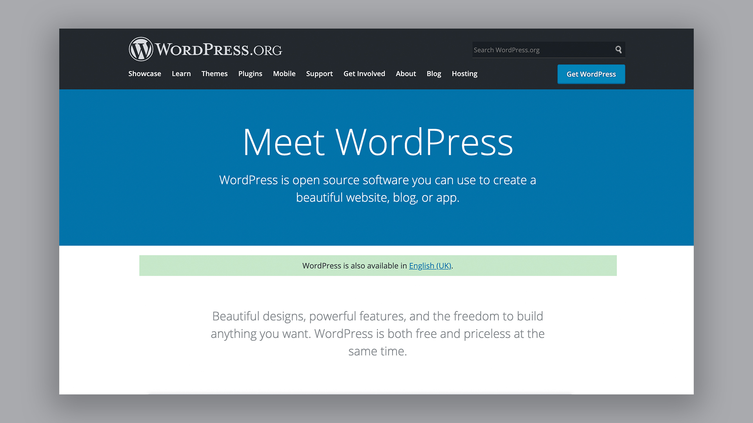Screen dimensions: 753x423
Task: Click the Support menu item
Action: tap(319, 73)
